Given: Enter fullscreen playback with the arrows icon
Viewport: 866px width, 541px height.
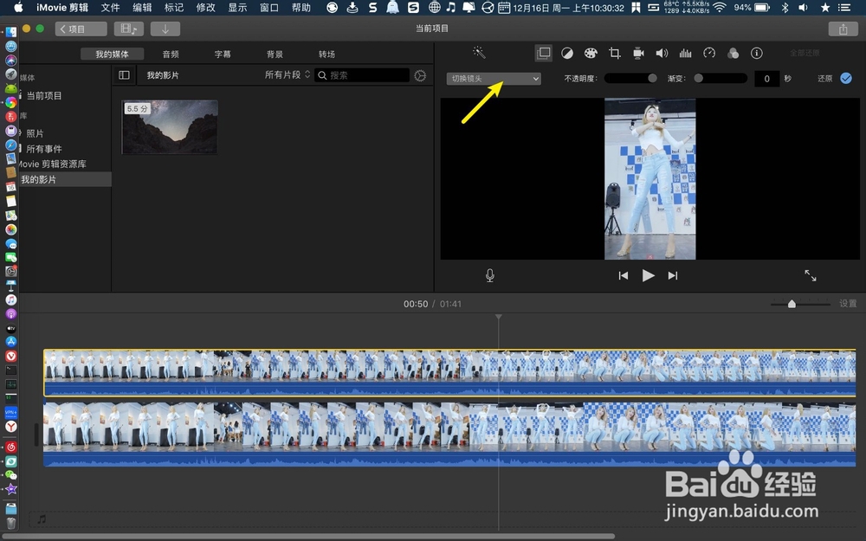Looking at the screenshot, I should point(811,275).
